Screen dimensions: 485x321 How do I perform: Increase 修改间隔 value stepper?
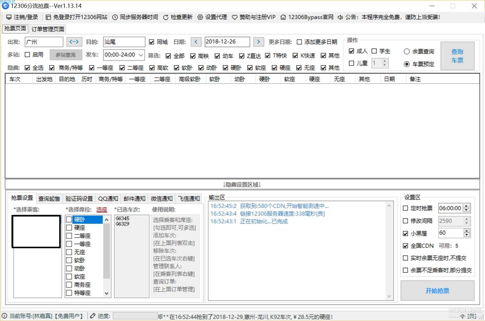(467, 219)
